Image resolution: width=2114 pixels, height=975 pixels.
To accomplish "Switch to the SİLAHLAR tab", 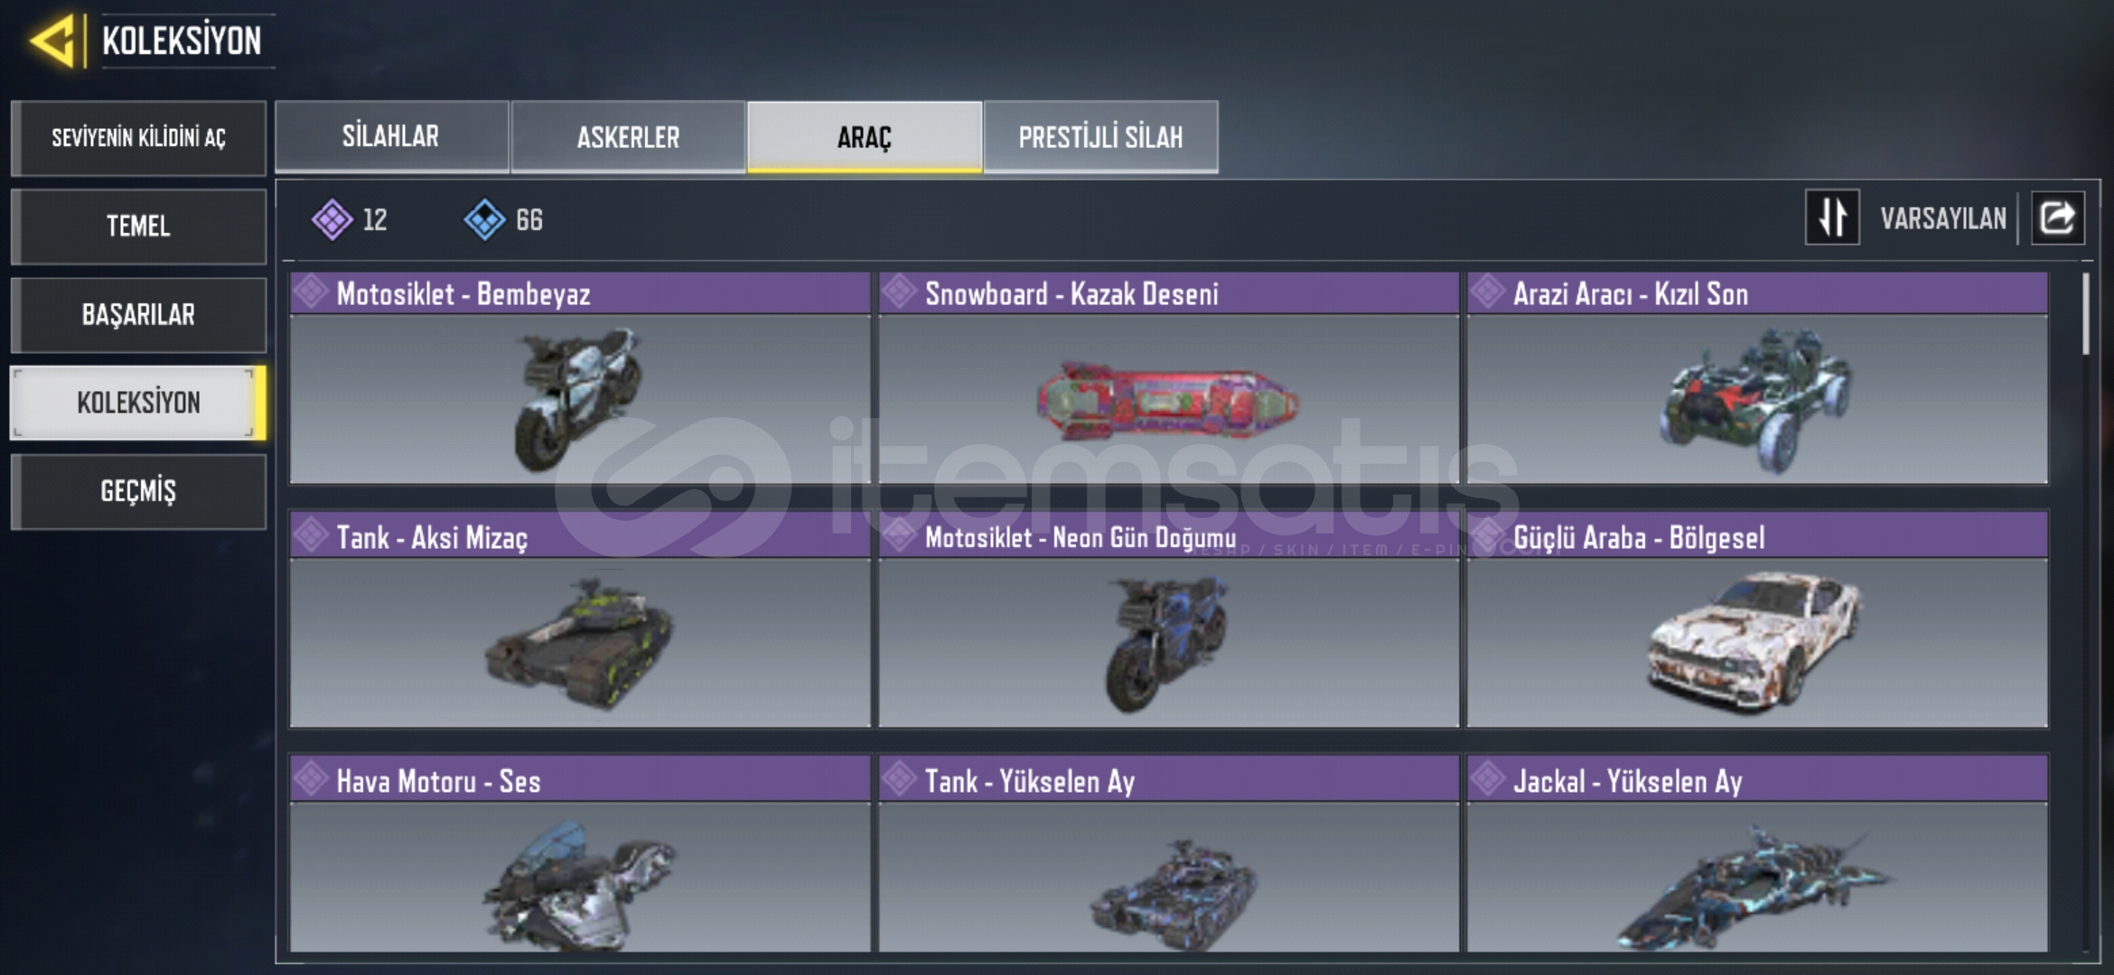I will click(391, 136).
